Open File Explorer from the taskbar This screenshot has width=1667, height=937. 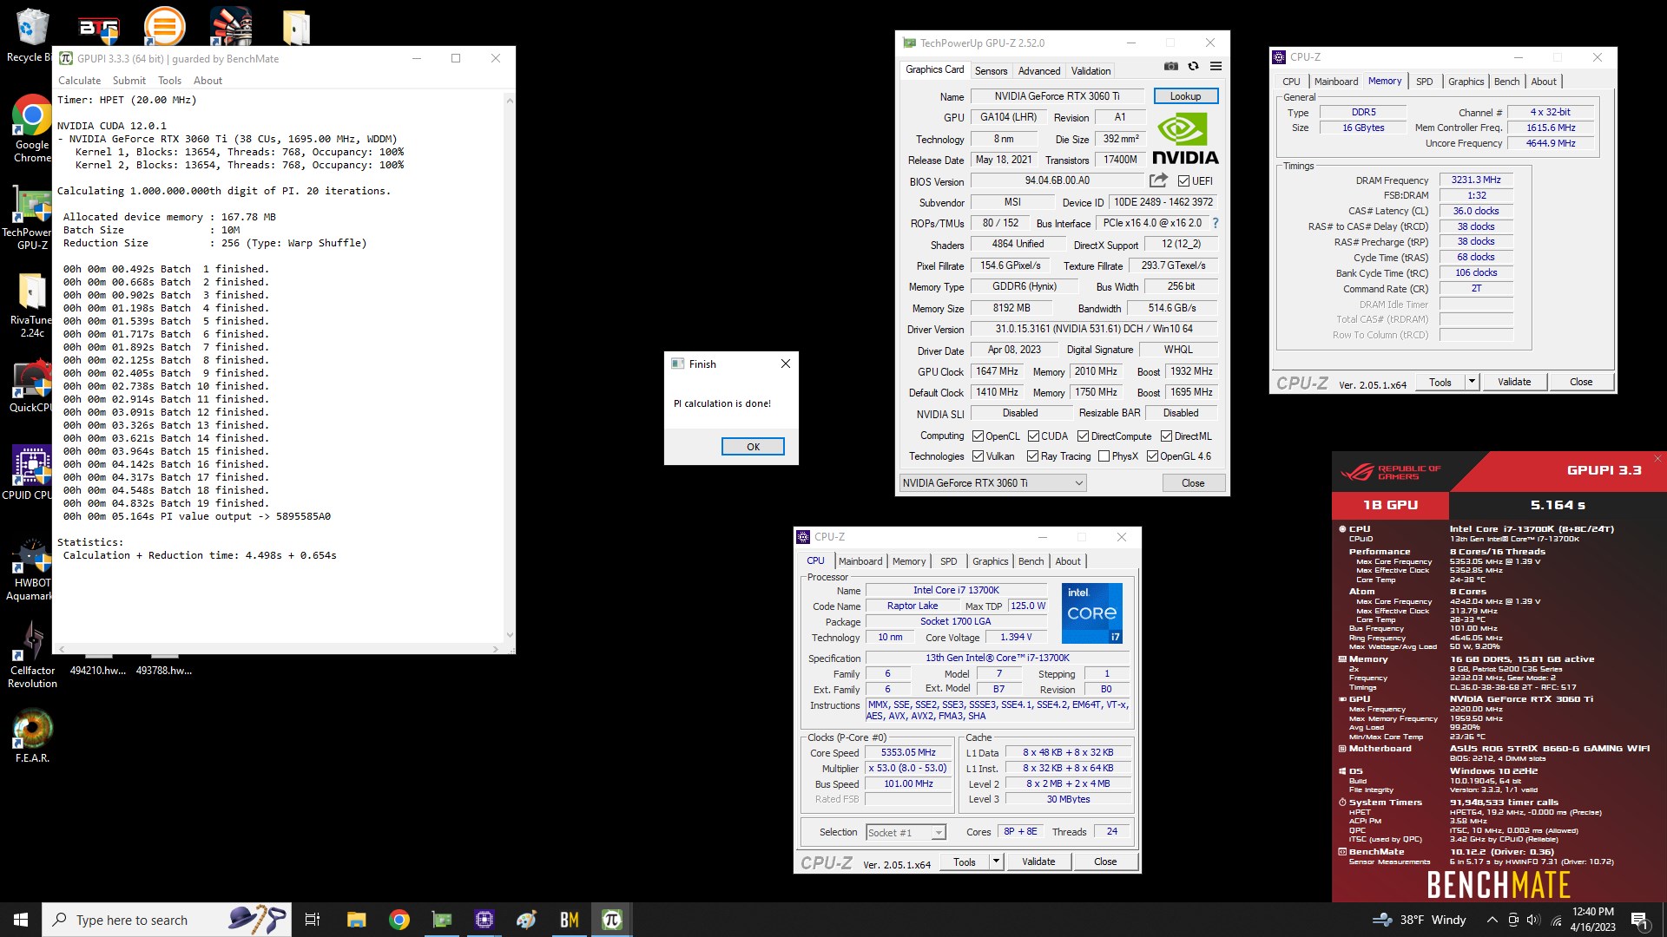click(356, 920)
